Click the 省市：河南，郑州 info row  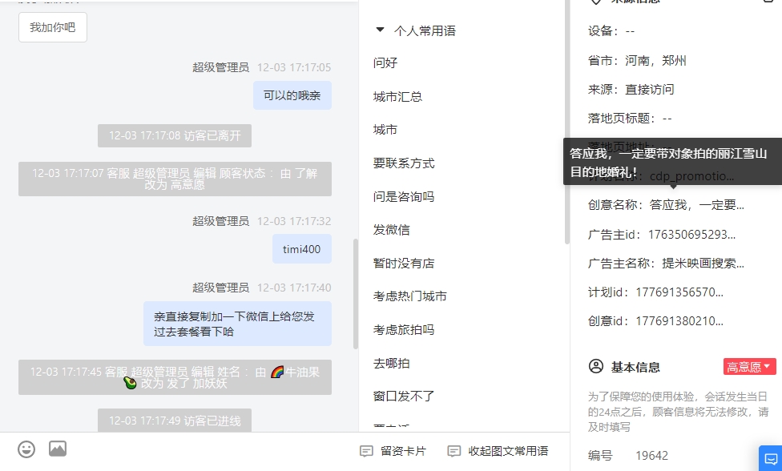(637, 60)
